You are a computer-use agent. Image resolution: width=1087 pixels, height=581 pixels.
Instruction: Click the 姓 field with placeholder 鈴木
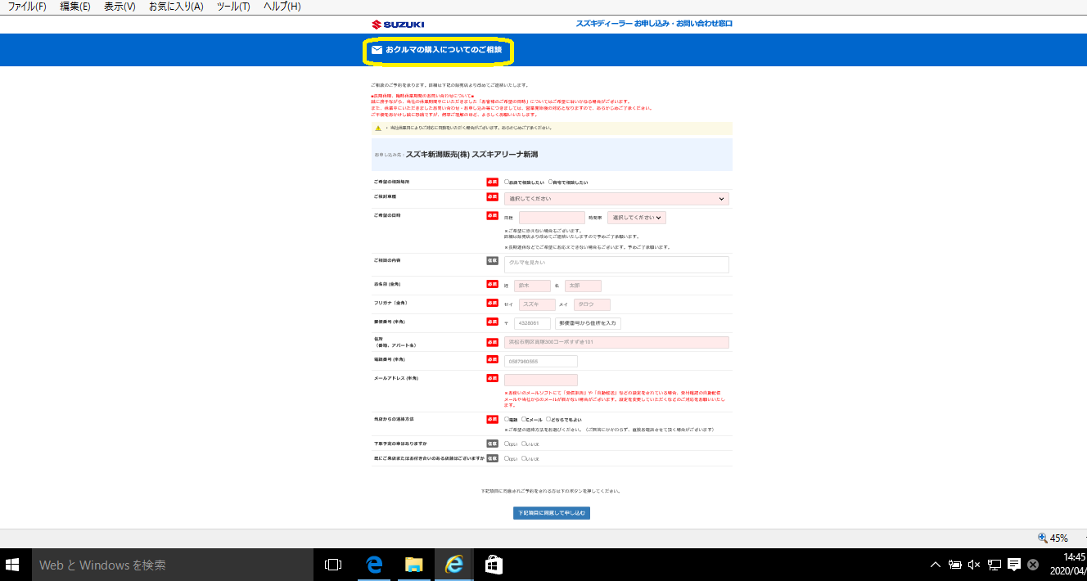[532, 286]
